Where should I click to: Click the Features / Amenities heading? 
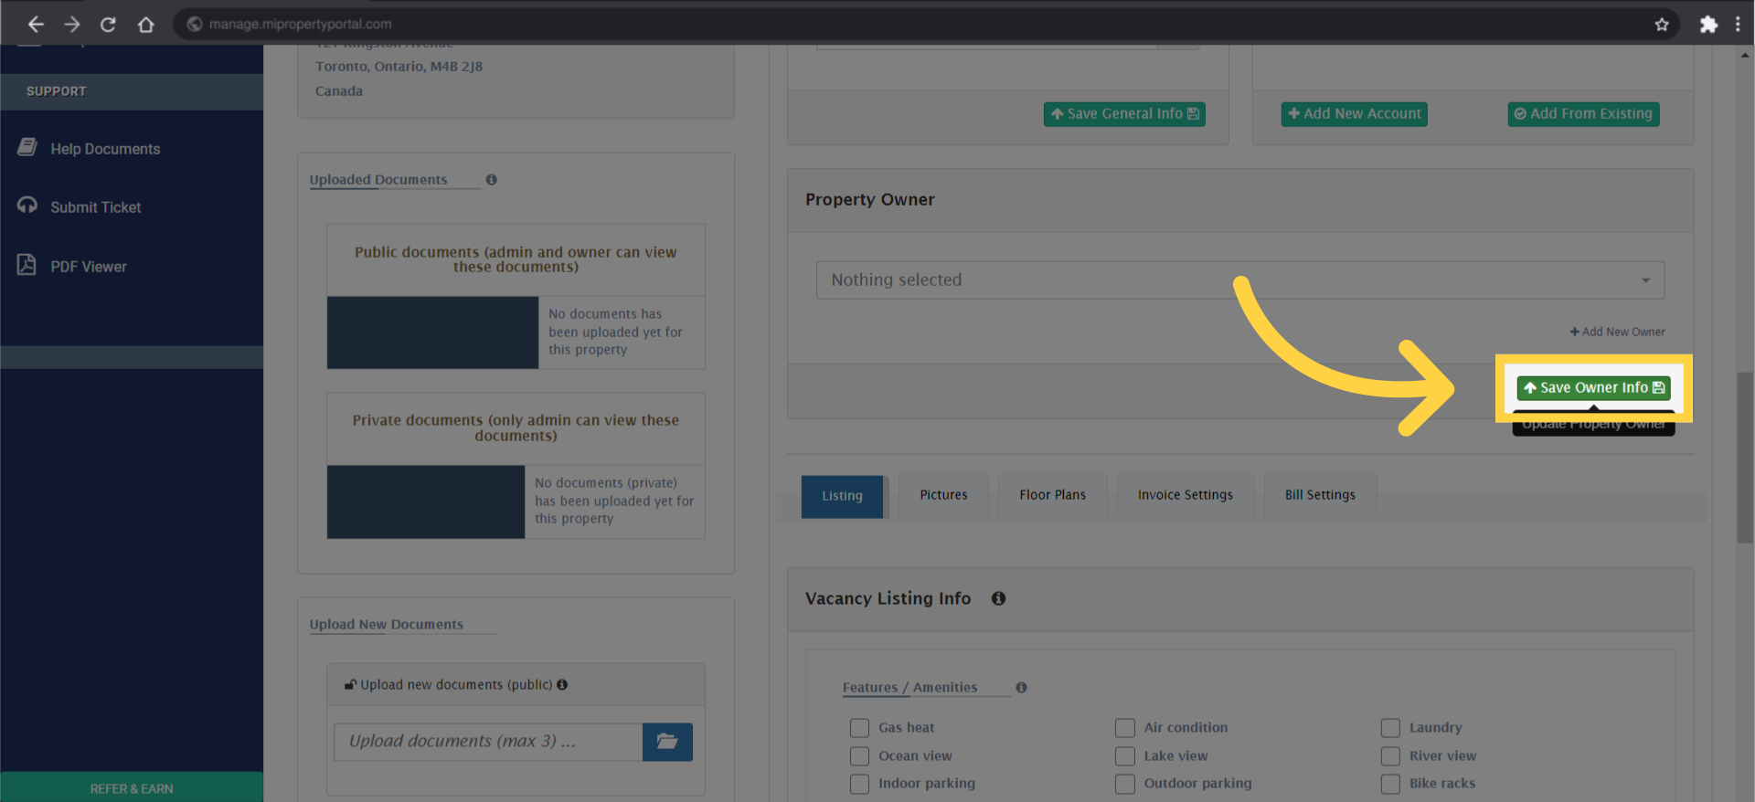[909, 687]
